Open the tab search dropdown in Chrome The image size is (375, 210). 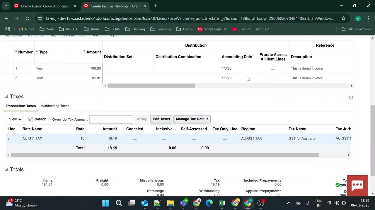[6, 6]
